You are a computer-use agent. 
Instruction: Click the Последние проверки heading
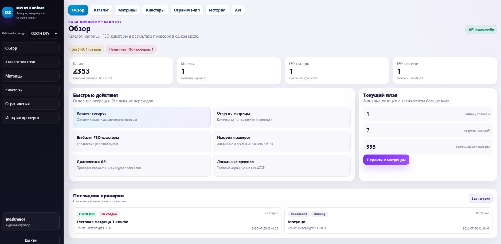click(x=98, y=195)
